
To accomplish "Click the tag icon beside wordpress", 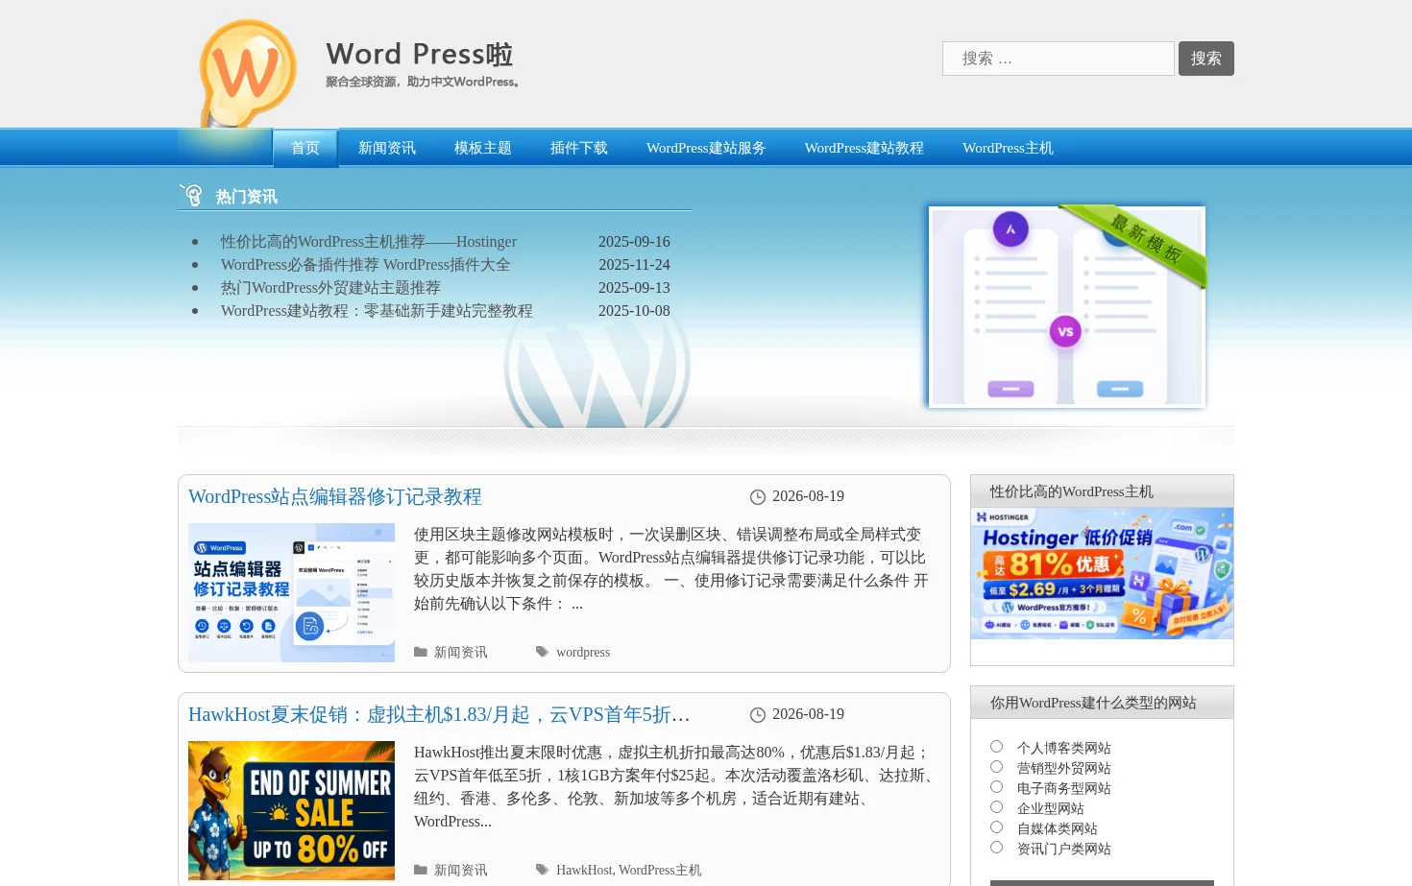I will pyautogui.click(x=543, y=652).
